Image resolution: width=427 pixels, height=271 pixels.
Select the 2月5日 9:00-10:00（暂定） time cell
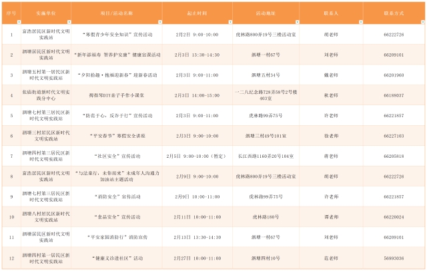[197, 156]
